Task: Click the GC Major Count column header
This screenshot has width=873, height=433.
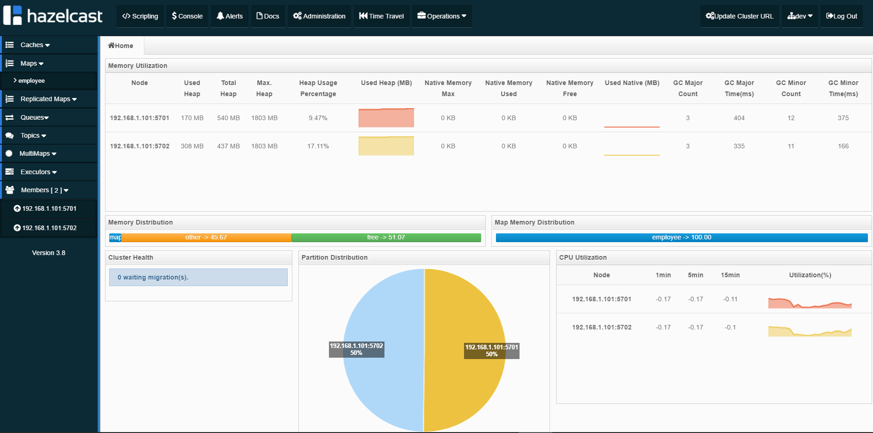Action: (688, 88)
